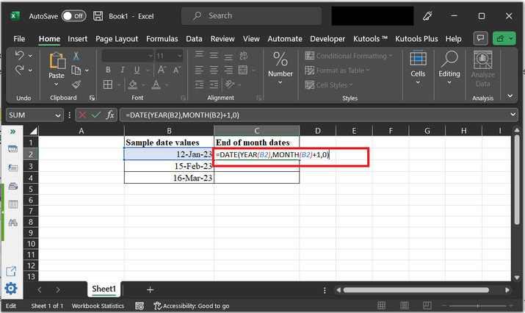
Task: Click the Undo arrow icon
Action: pos(19,55)
